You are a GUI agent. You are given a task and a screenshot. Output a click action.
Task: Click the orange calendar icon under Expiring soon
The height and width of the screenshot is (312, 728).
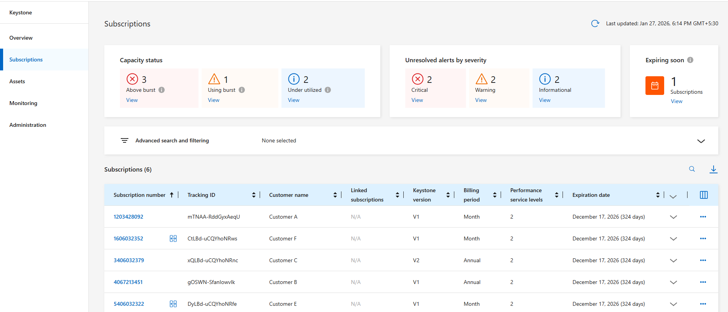(x=654, y=86)
